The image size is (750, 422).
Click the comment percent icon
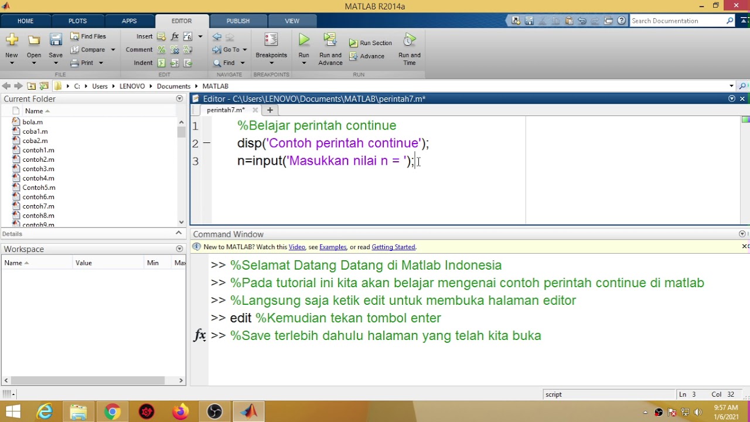(x=161, y=50)
